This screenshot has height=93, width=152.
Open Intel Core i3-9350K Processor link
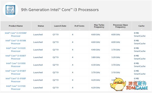[16, 42]
